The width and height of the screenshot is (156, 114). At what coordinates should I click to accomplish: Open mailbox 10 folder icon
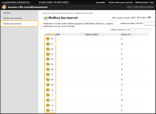click(x=48, y=90)
